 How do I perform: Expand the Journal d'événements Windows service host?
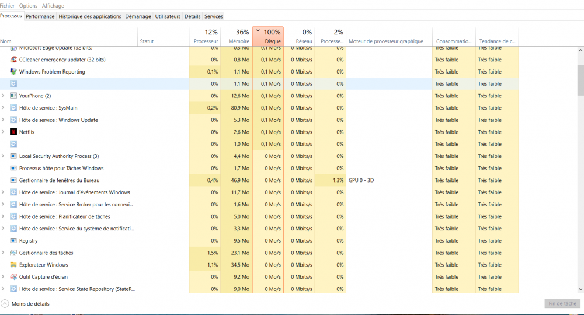[x=3, y=192]
